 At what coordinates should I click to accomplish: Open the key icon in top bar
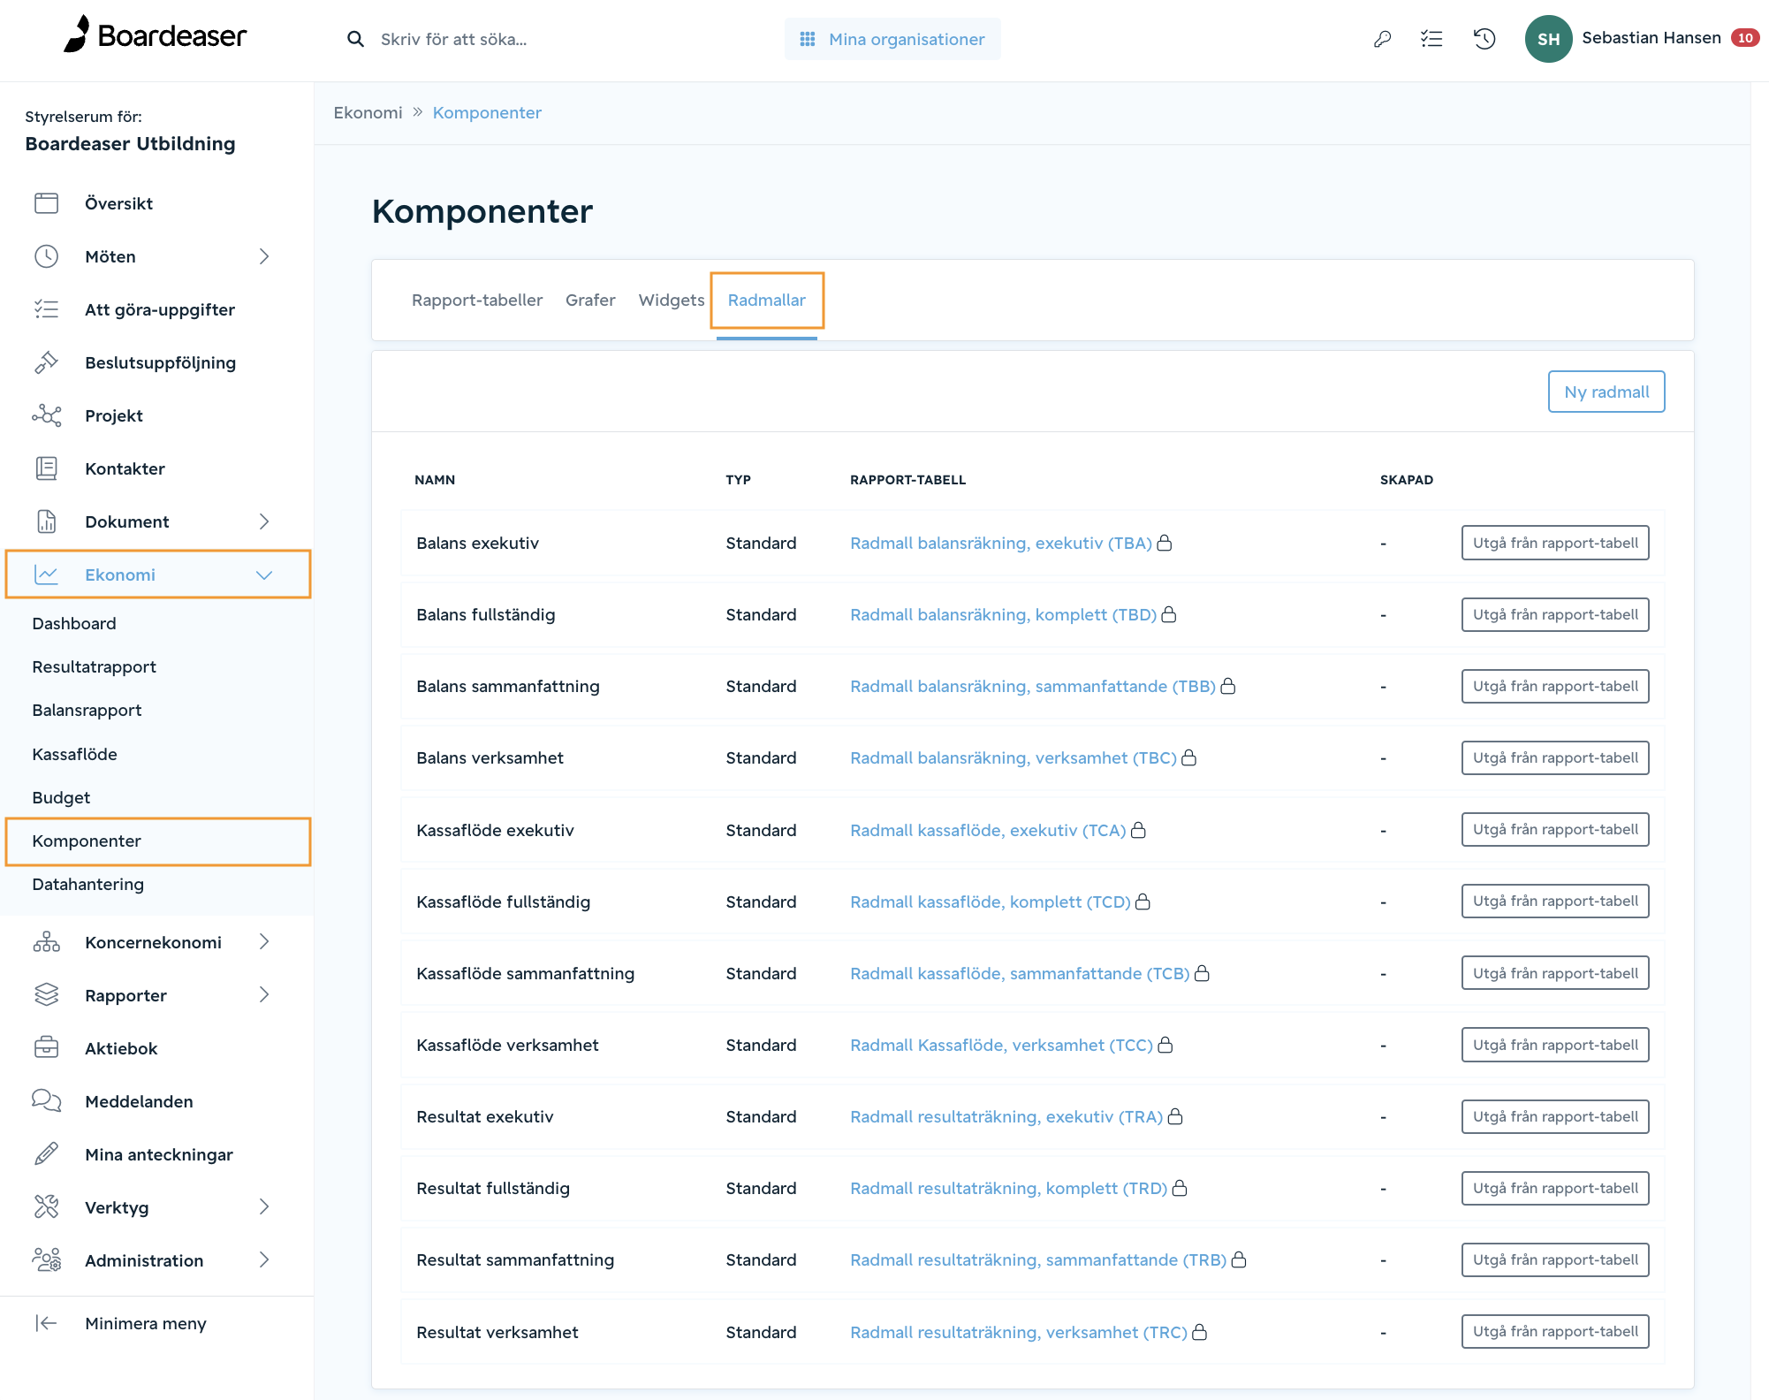pos(1383,39)
